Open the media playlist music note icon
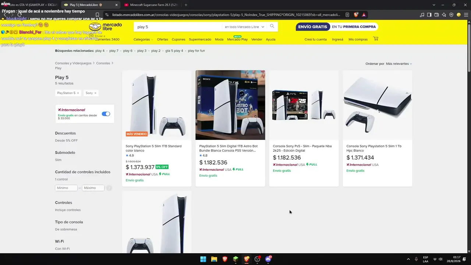The width and height of the screenshot is (471, 265). (422, 15)
